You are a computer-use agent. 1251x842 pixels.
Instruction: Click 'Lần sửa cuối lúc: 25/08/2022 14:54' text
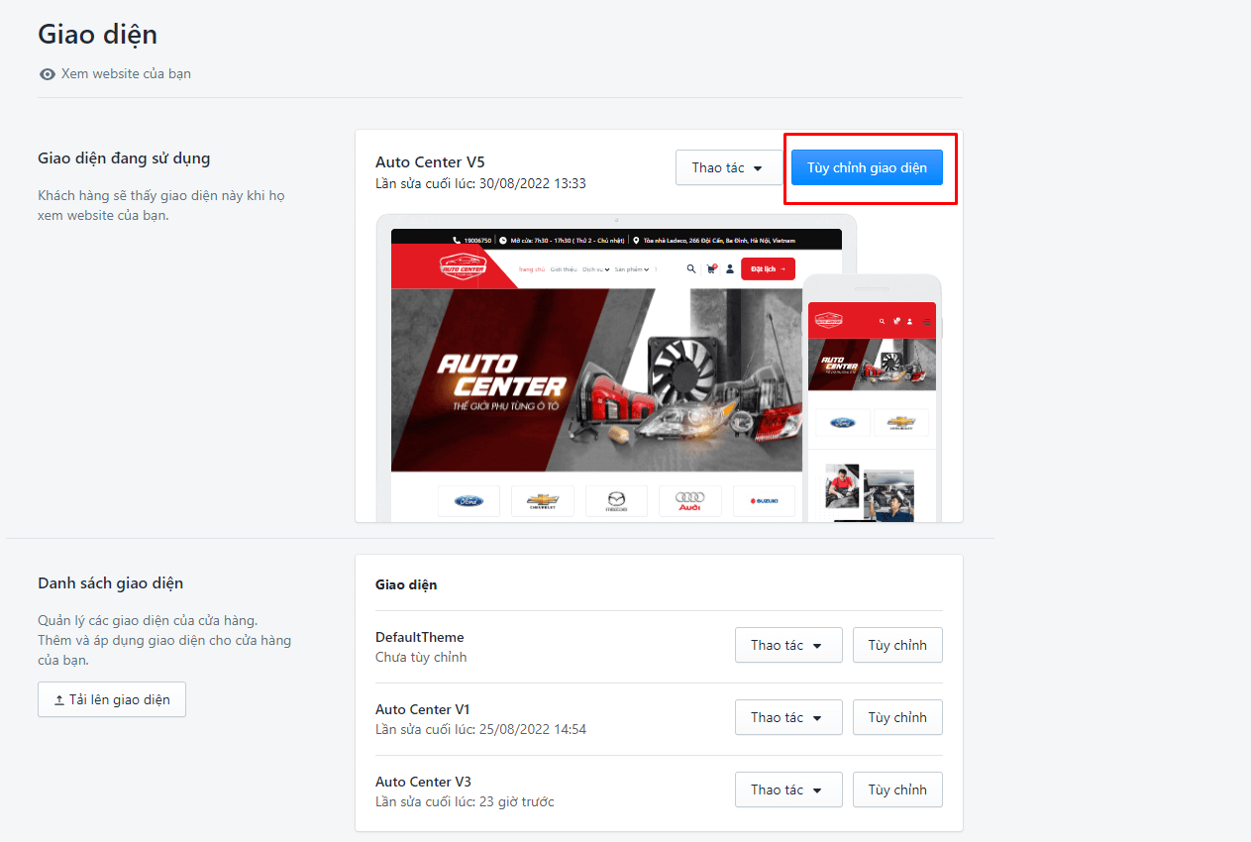480,729
